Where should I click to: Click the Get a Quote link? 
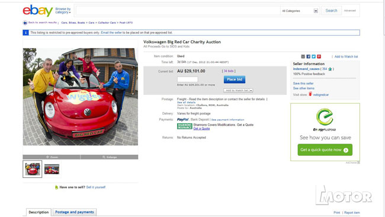[x=201, y=129]
